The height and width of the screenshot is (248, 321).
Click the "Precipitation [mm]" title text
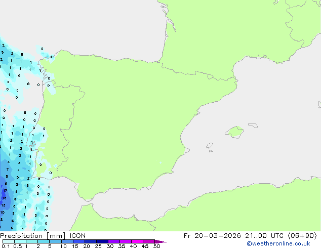coord(33,236)
